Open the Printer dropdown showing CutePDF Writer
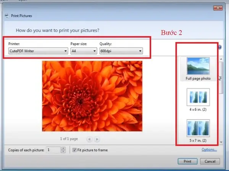Viewport: 229px width, 171px height. (38, 51)
